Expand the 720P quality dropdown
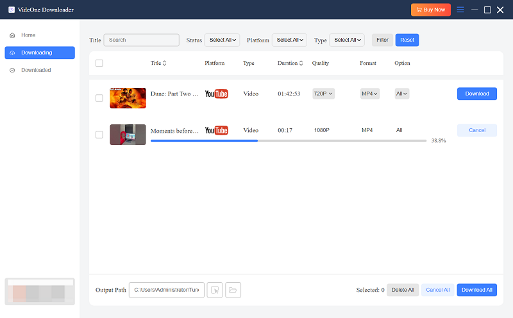The image size is (513, 318). point(323,94)
